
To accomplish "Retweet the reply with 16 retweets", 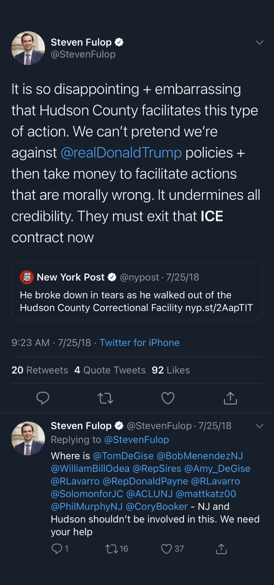I will 112,549.
